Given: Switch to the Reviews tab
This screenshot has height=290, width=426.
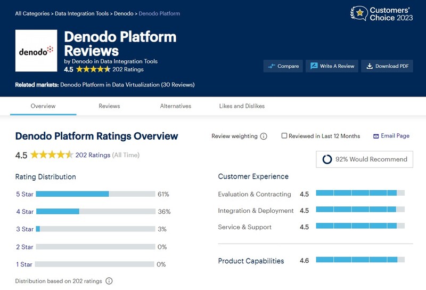Looking at the screenshot, I should 109,106.
